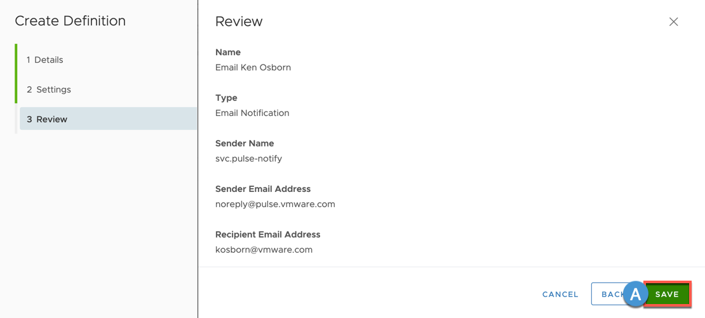Click the Sender Name label
The image size is (705, 318).
[x=245, y=144]
